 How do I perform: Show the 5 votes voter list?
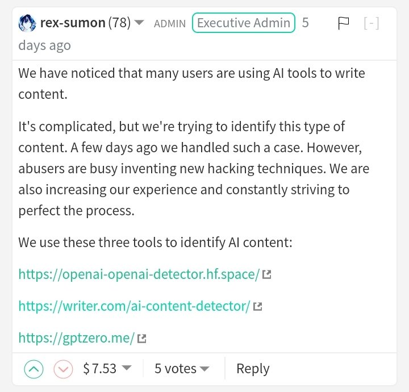[182, 369]
